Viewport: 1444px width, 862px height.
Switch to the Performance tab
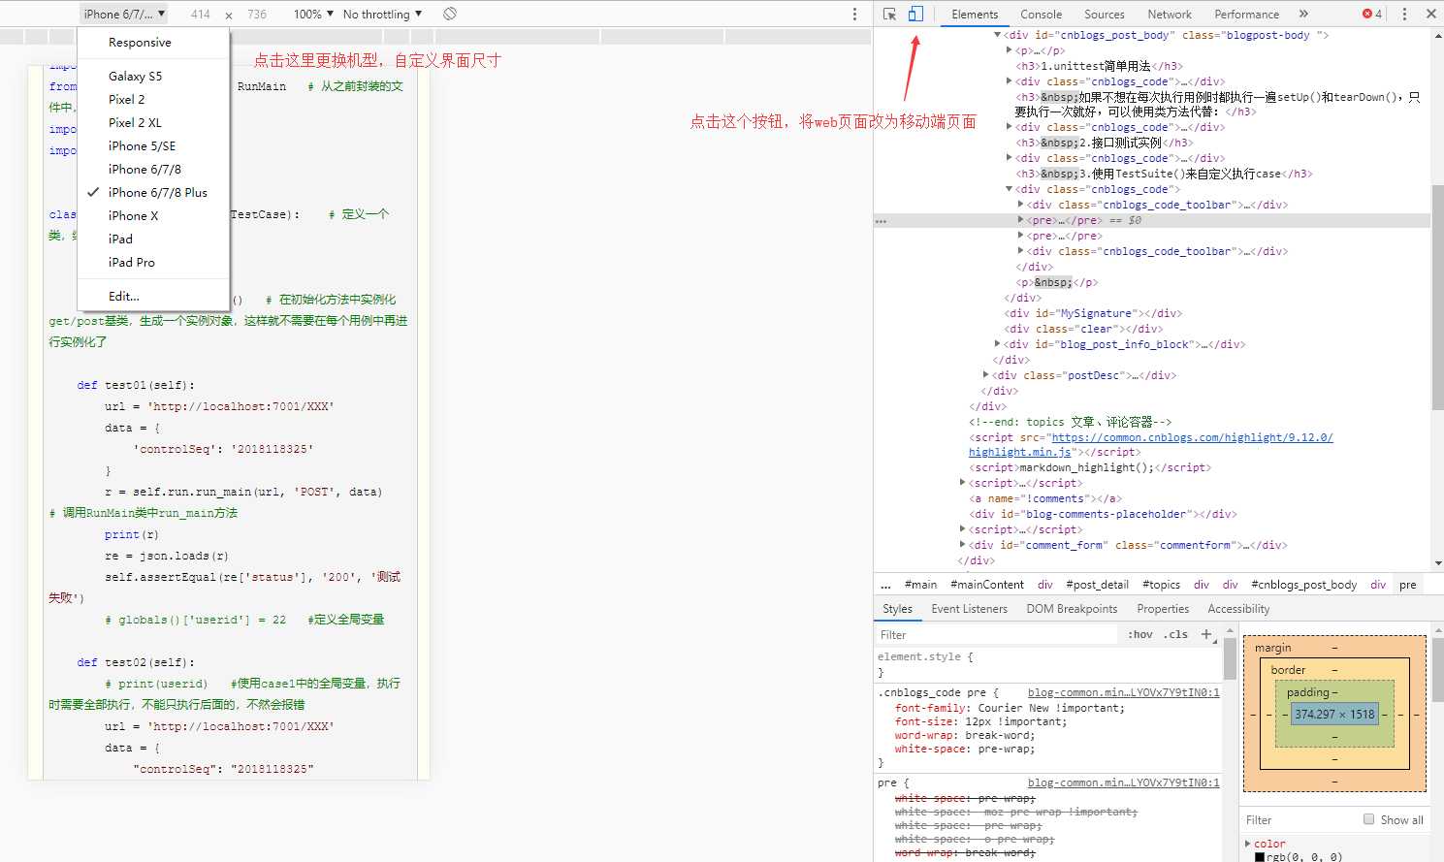tap(1246, 14)
